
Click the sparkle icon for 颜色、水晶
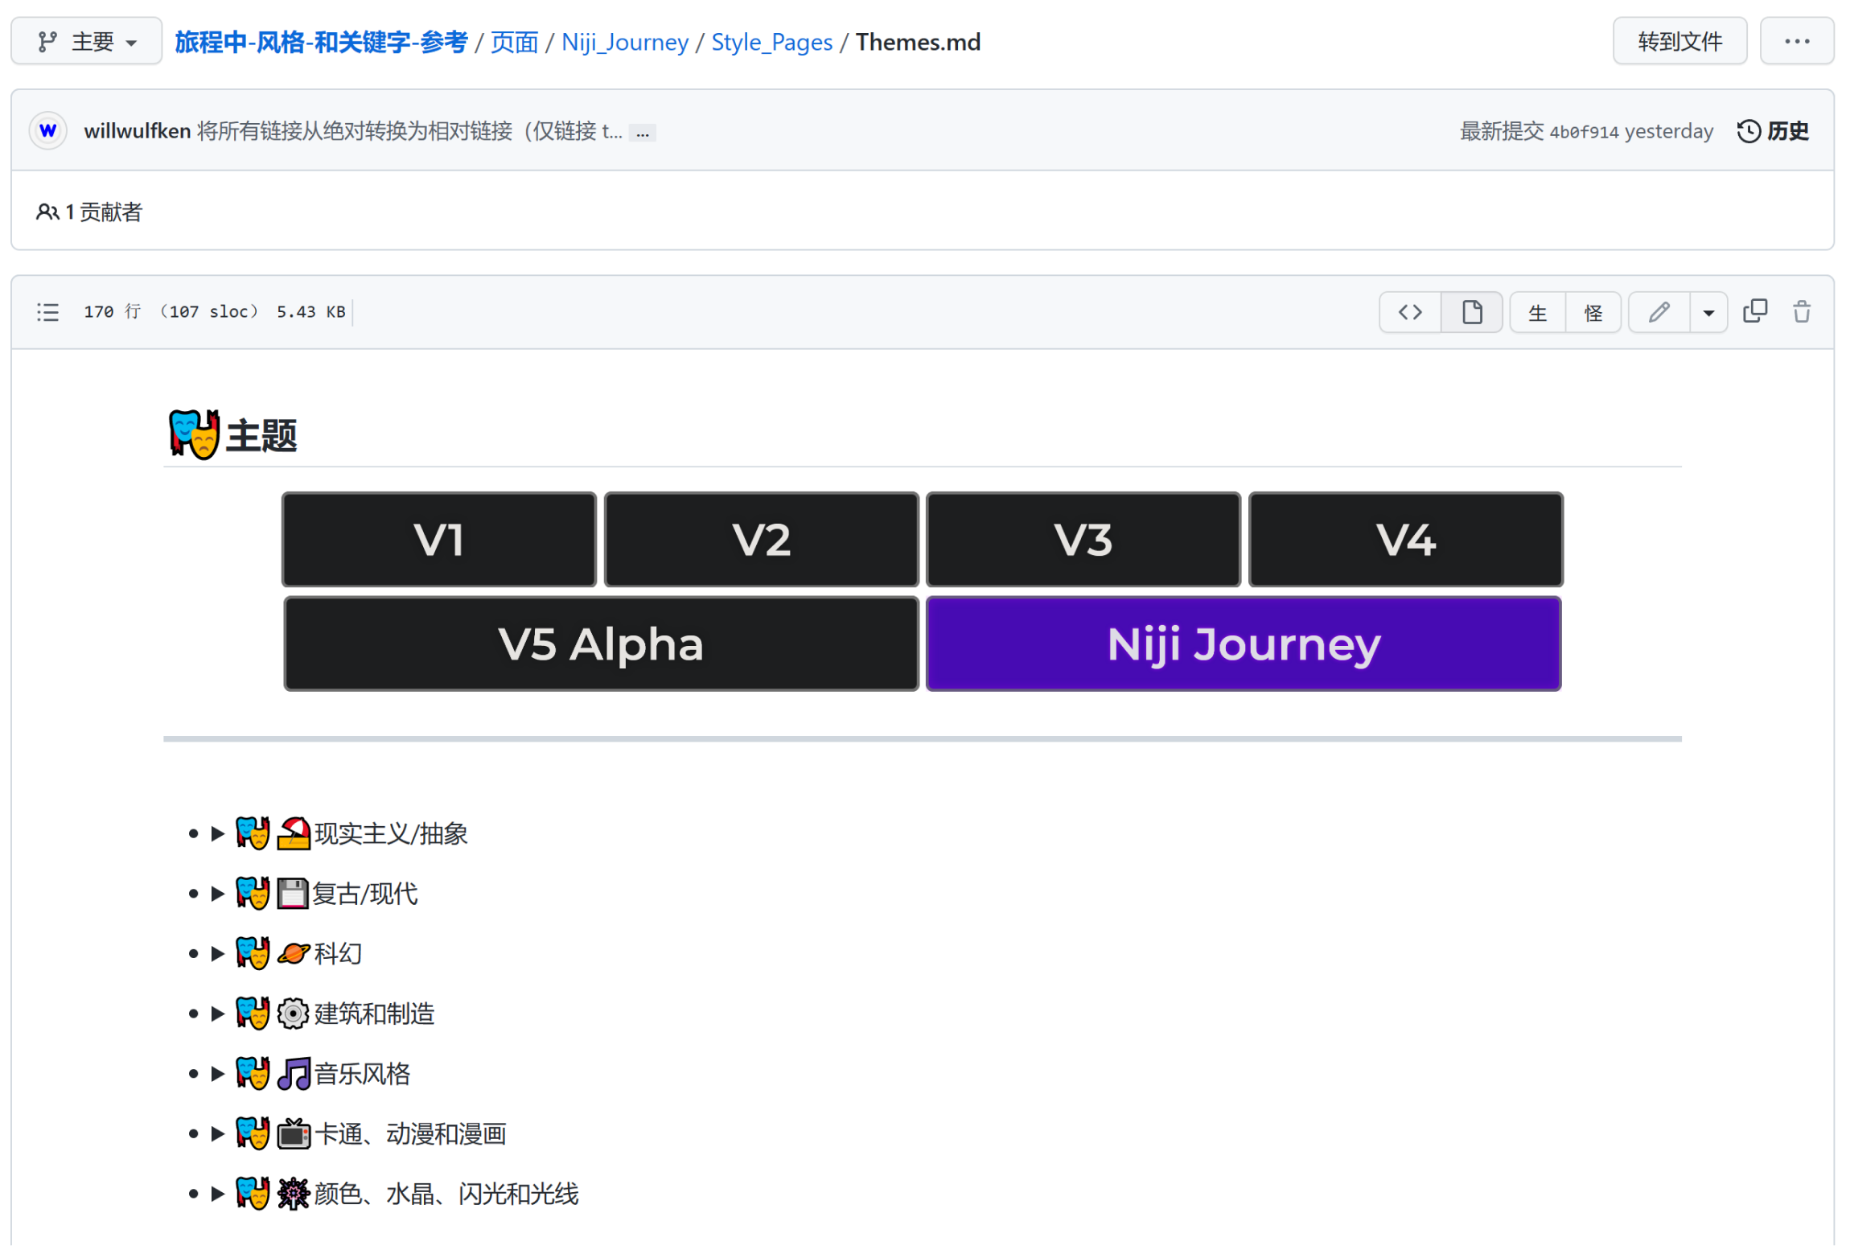(x=293, y=1194)
